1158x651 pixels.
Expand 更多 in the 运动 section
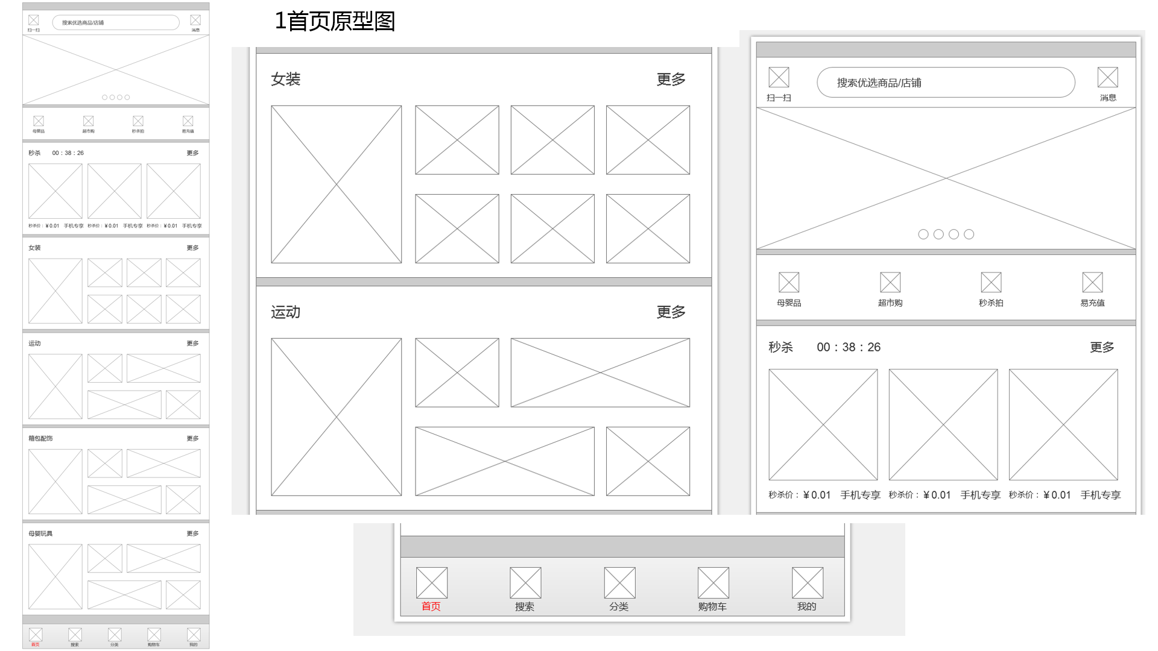[x=671, y=312]
